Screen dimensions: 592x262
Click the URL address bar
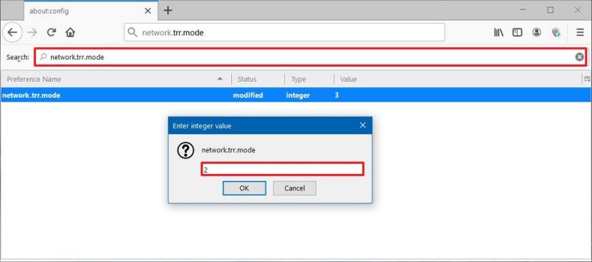click(284, 32)
